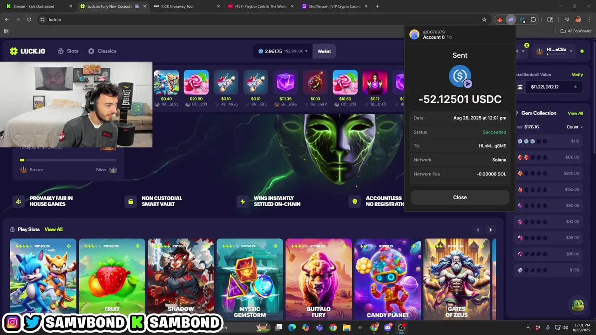
Task: Open the Count sort dropdown
Action: pyautogui.click(x=575, y=127)
